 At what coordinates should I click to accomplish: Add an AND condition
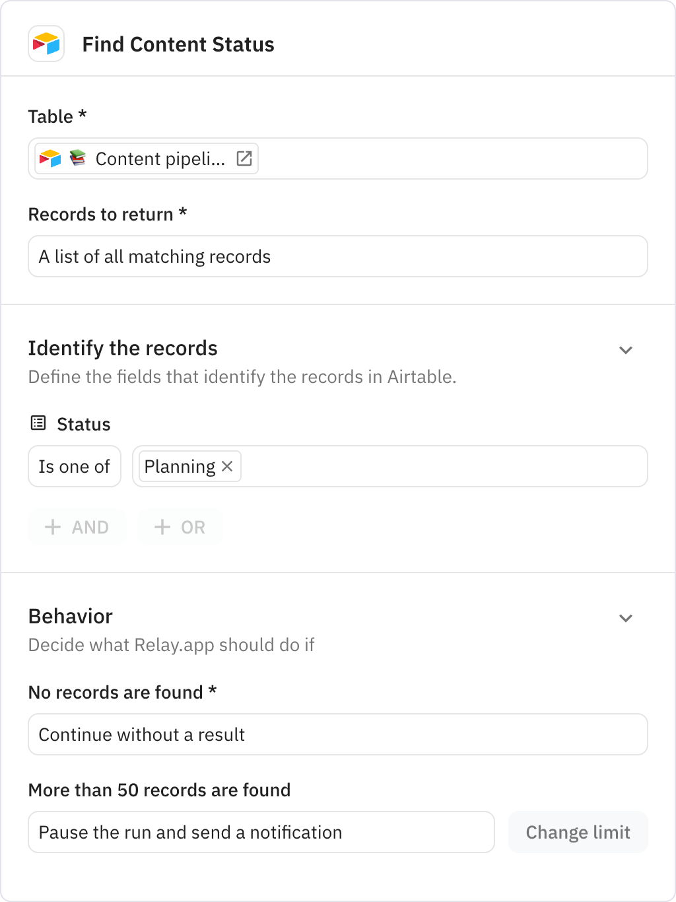[x=77, y=527]
